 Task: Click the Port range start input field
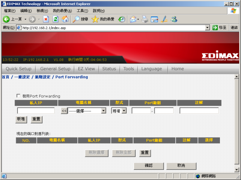click(x=141, y=111)
